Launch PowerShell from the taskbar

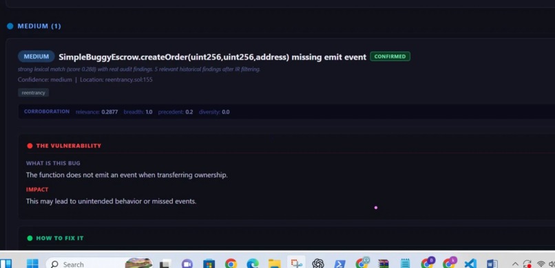tap(339, 264)
